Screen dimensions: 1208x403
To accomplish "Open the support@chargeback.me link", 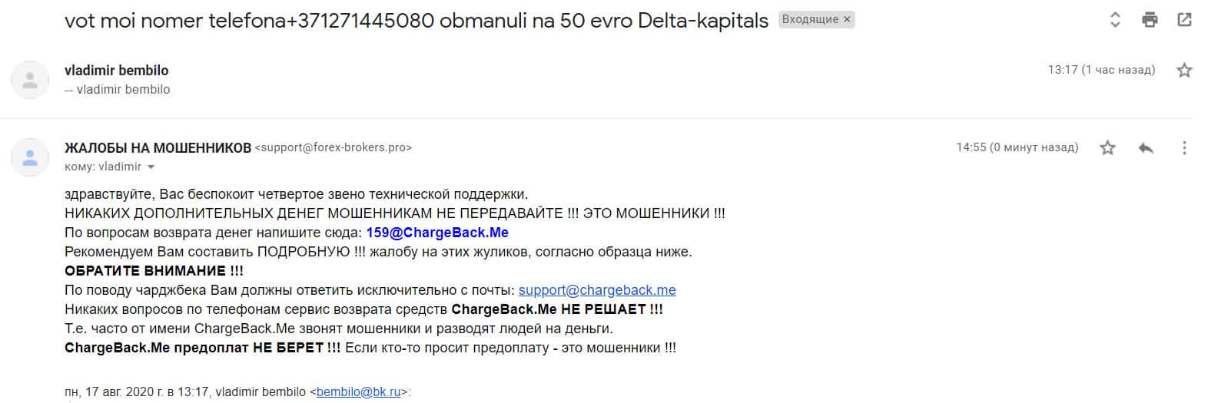I will tap(597, 290).
